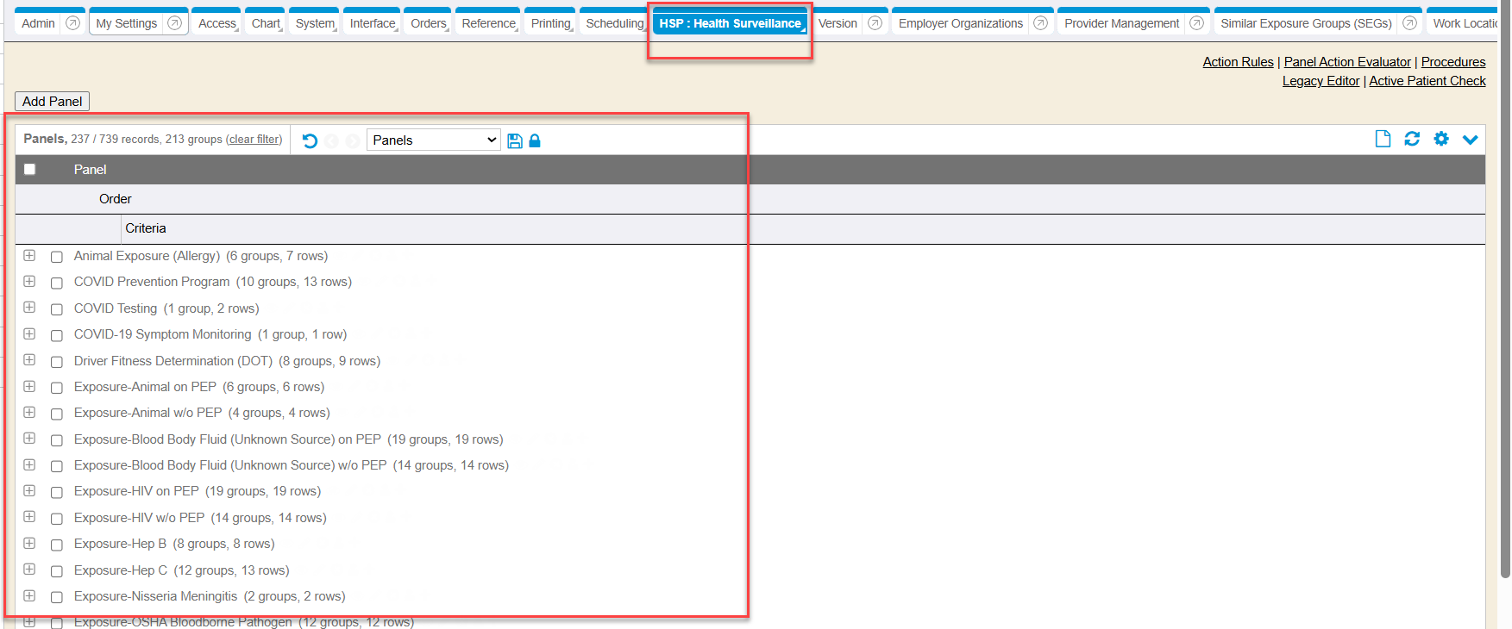Click the blue save (floppy disk) icon

pos(515,140)
